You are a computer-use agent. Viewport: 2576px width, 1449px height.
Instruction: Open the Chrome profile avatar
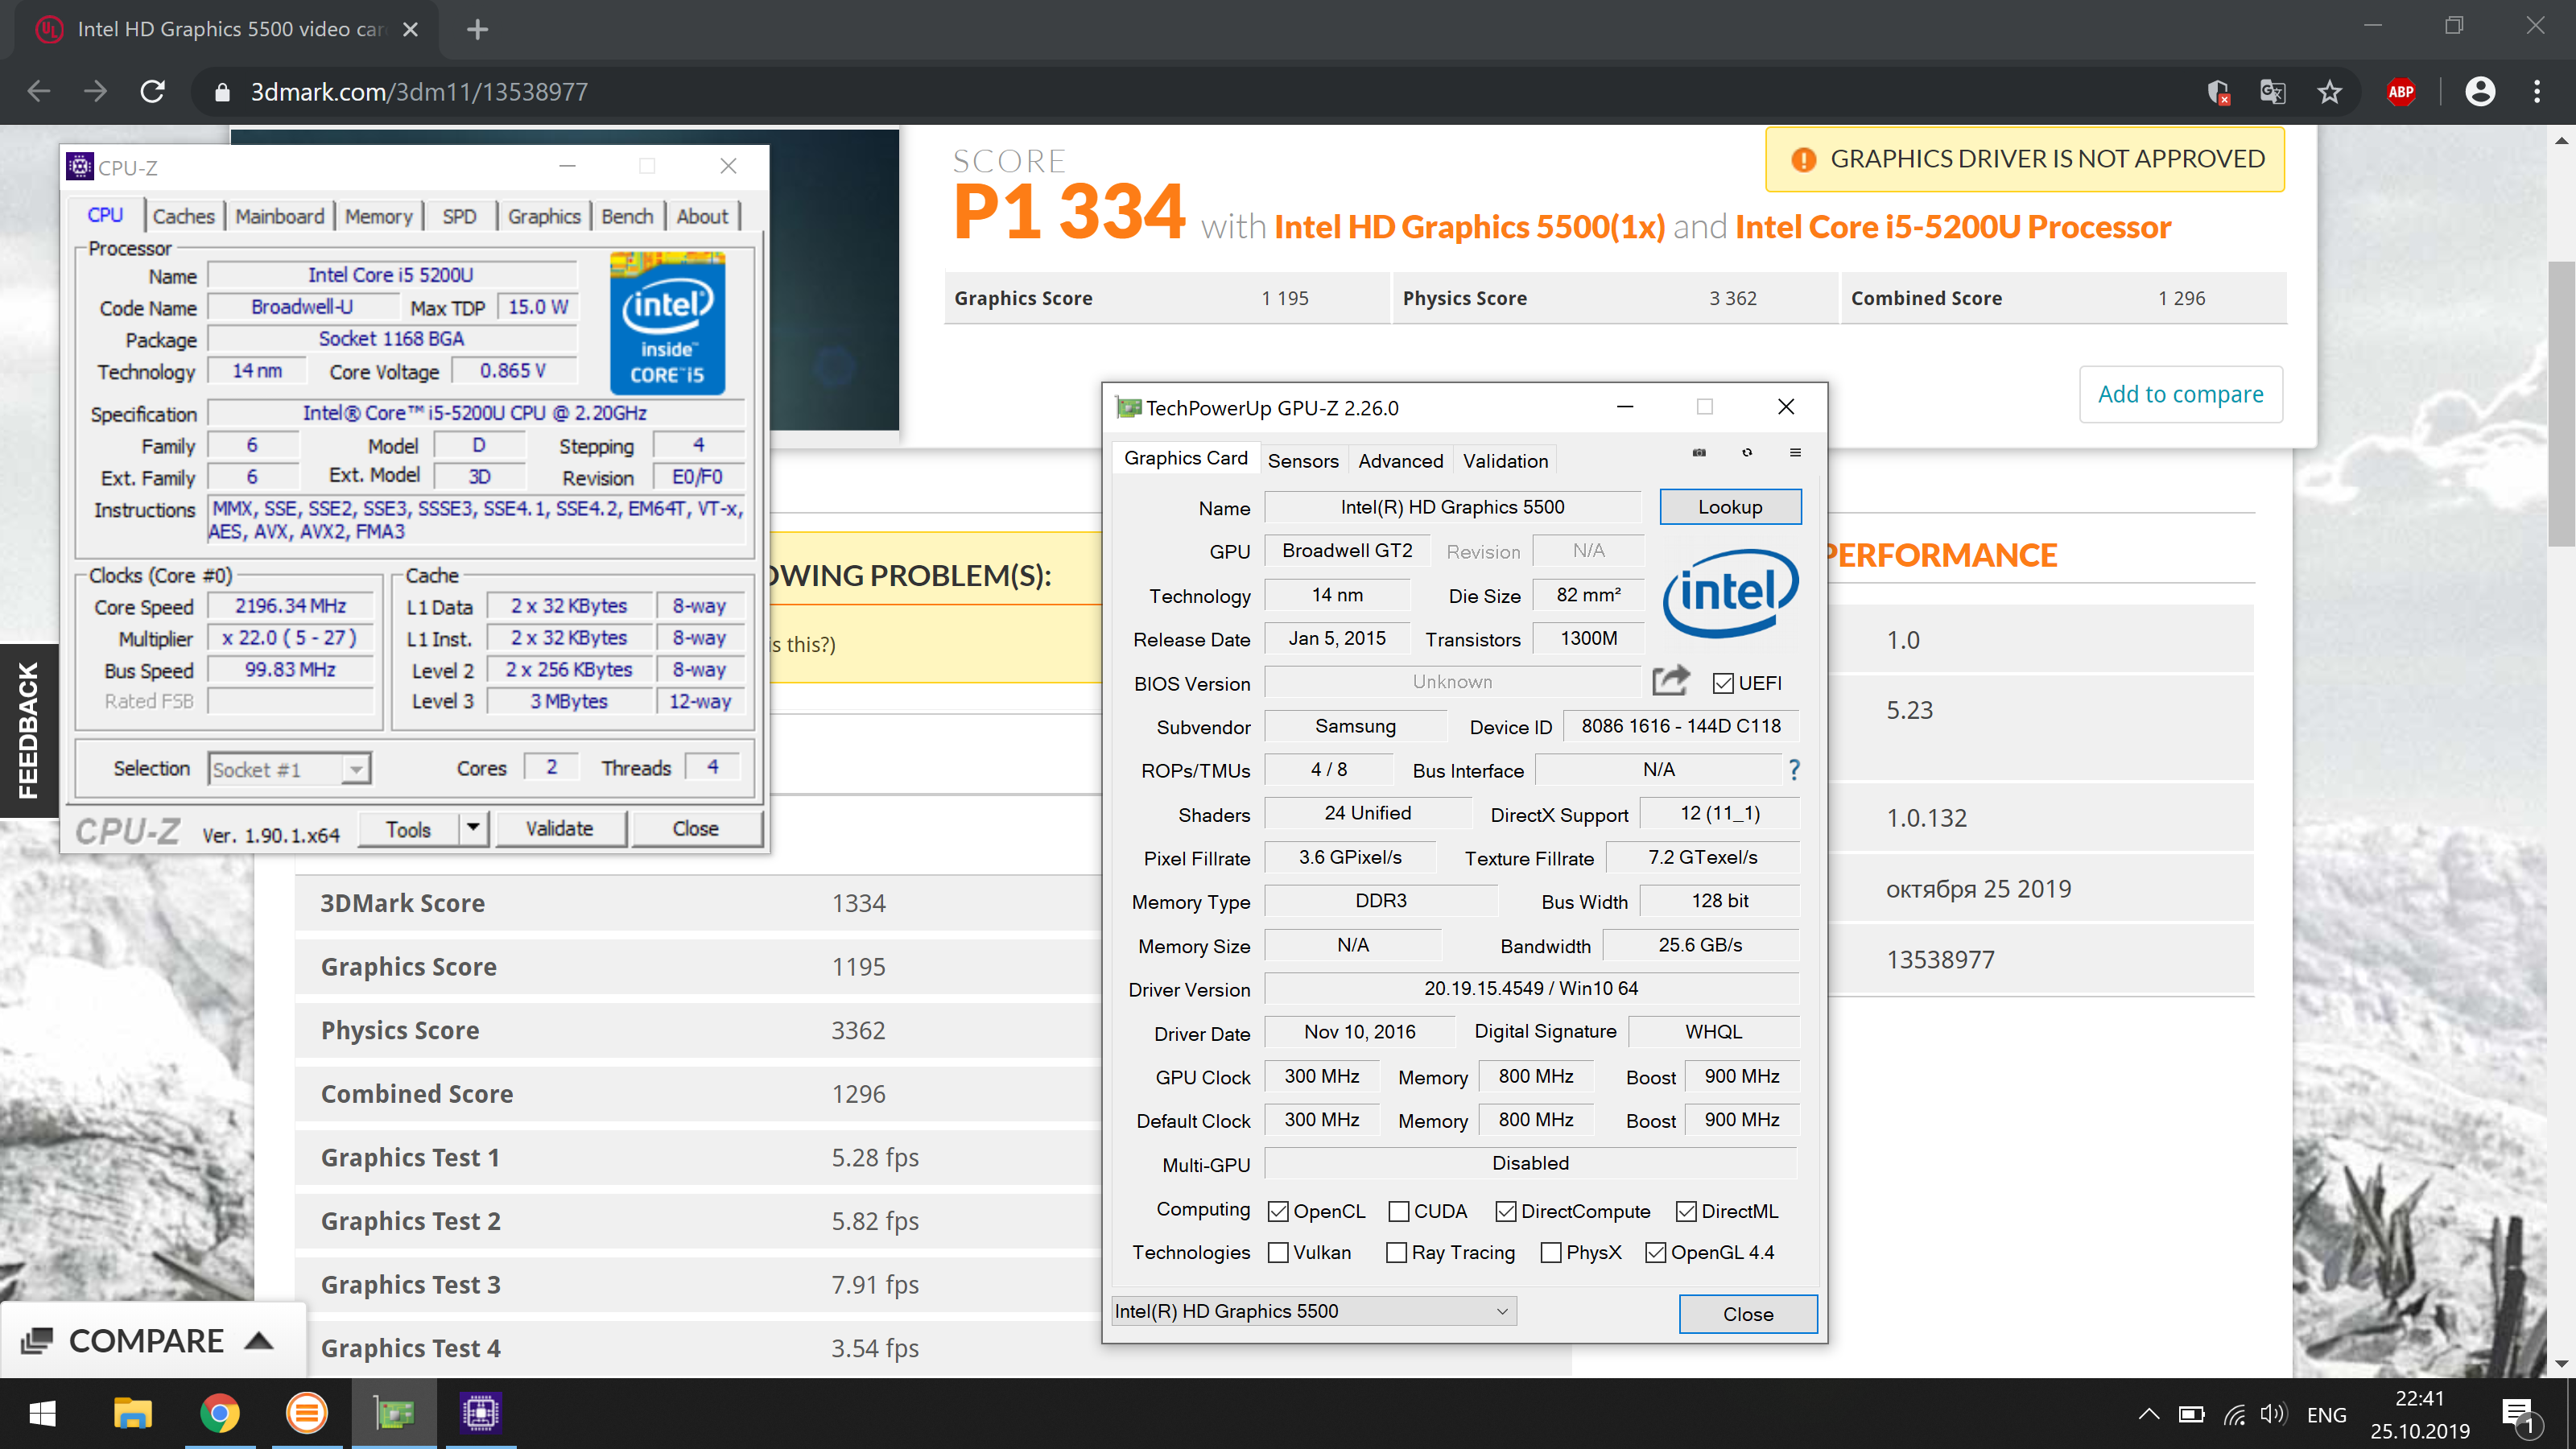click(2480, 92)
